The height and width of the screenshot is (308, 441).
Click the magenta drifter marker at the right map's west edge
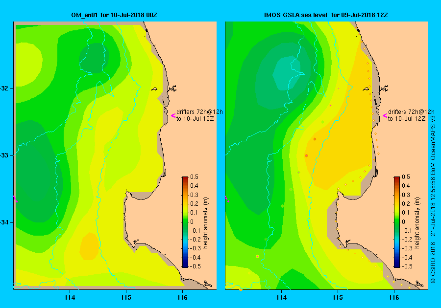227,199
